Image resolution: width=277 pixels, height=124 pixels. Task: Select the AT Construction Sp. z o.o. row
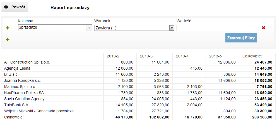click(x=27, y=62)
